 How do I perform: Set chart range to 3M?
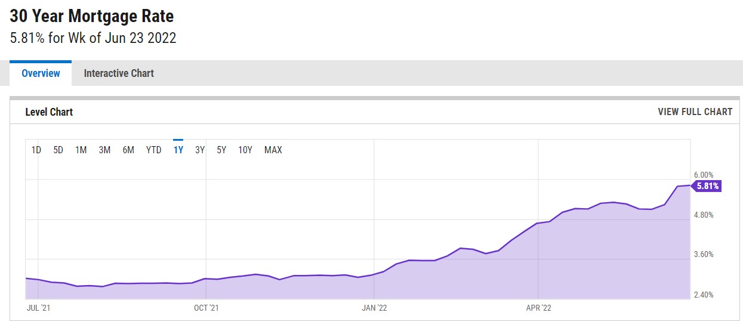pos(104,150)
